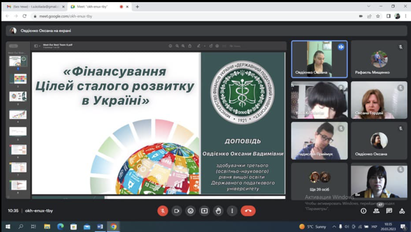Screen dimensions: 411x232
Task: Launch Microsoft Edge from the taskbar
Action: (x=60, y=226)
